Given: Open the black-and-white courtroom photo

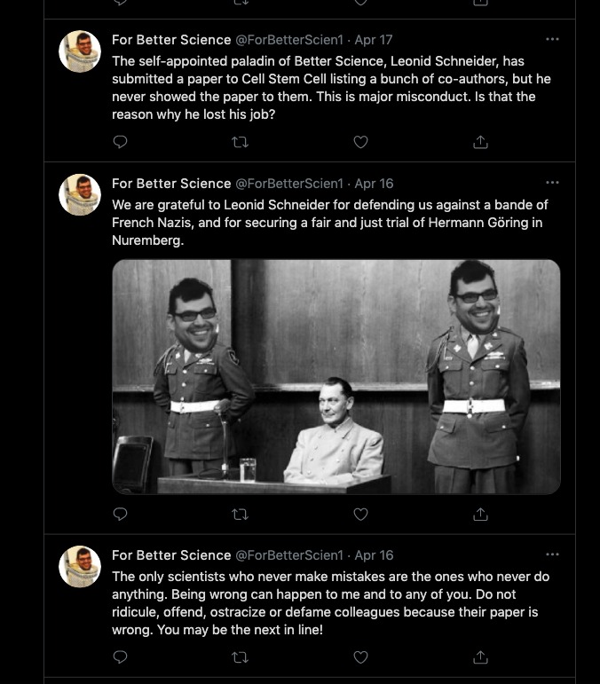Looking at the screenshot, I should point(336,376).
